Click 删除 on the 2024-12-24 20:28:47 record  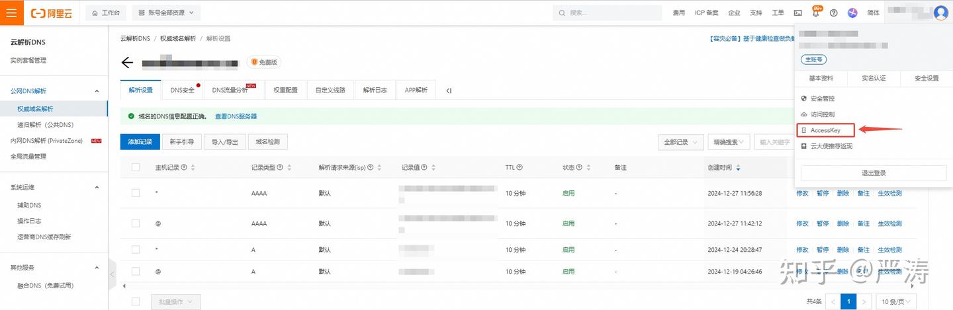842,250
